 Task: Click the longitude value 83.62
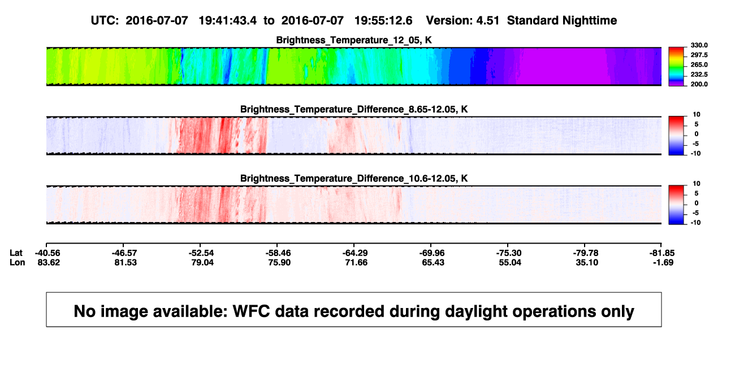(49, 263)
